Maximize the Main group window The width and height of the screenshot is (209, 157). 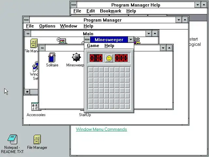click(155, 34)
